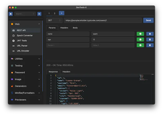Image resolution: width=163 pixels, height=115 pixels.
Task: Click the "zipcode" line in response
Action: (71, 99)
